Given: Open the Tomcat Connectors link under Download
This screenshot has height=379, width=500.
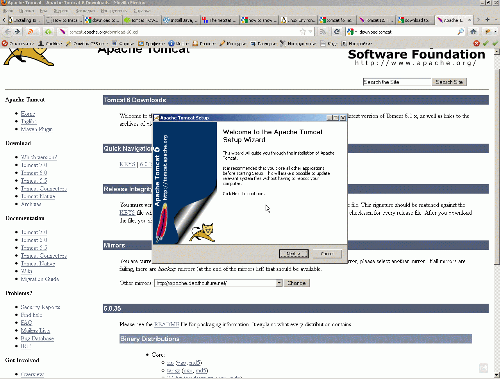Looking at the screenshot, I should pyautogui.click(x=44, y=189).
